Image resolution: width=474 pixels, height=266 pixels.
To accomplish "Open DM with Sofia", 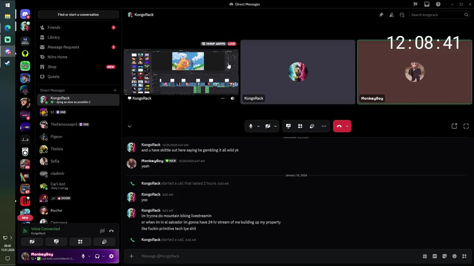I will click(x=78, y=161).
